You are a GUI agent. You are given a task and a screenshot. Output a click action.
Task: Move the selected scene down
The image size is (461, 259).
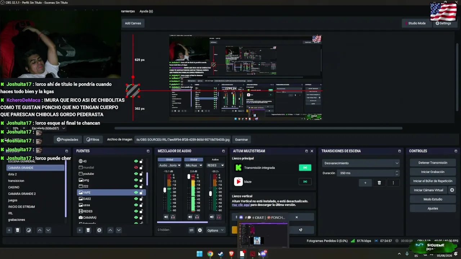click(48, 230)
